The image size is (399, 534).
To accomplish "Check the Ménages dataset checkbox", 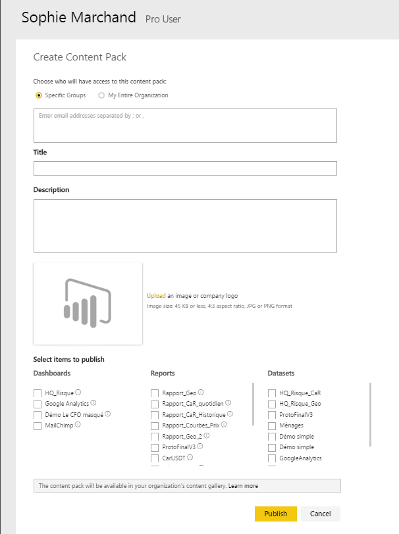I will click(272, 425).
